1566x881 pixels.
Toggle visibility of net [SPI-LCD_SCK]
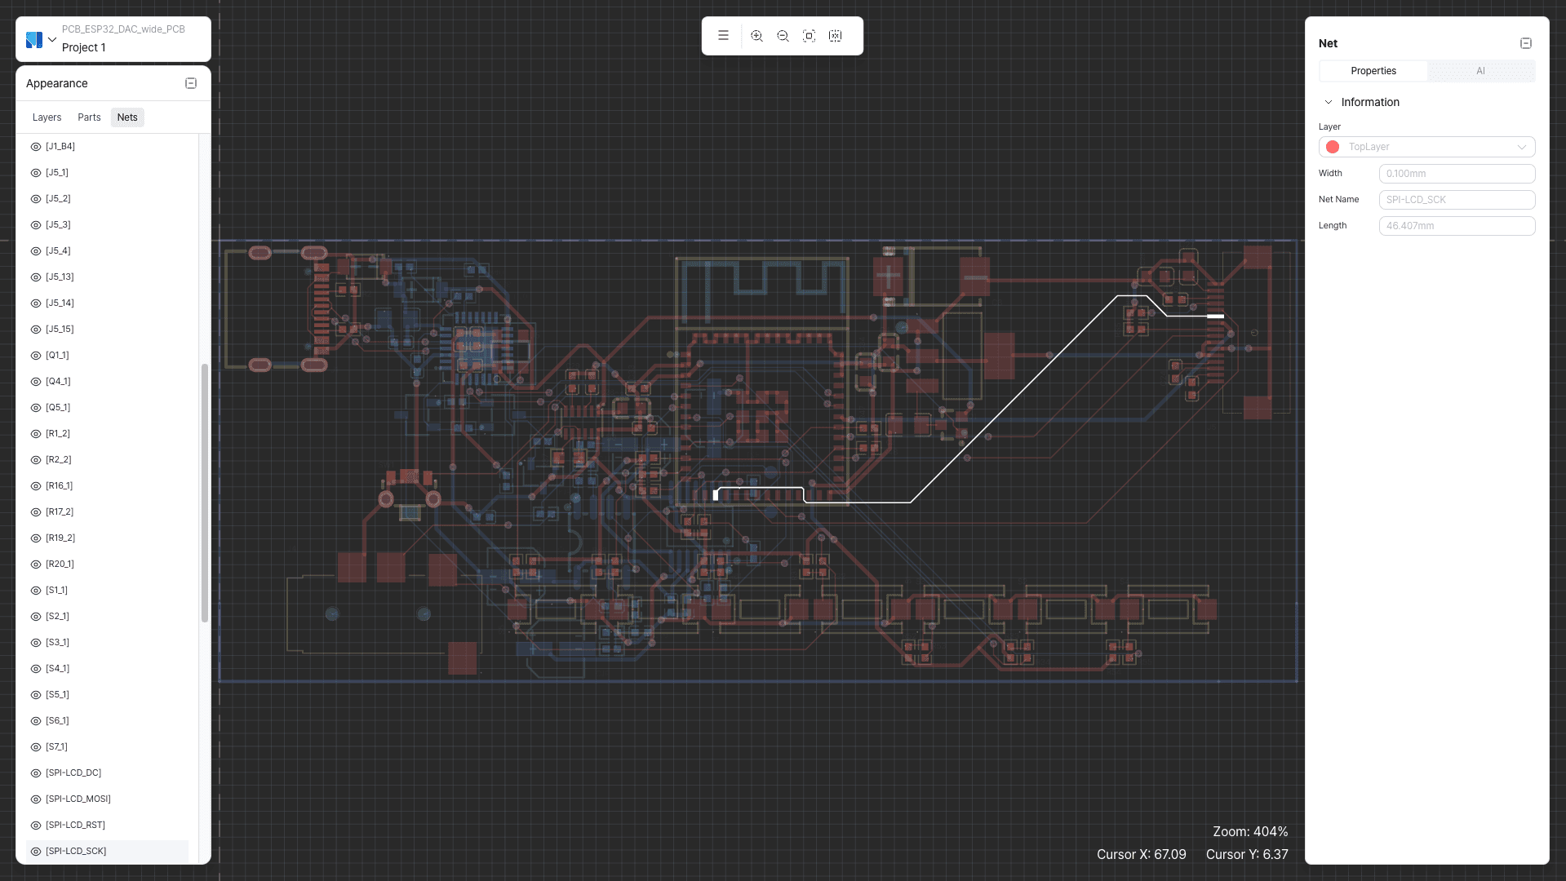point(36,852)
